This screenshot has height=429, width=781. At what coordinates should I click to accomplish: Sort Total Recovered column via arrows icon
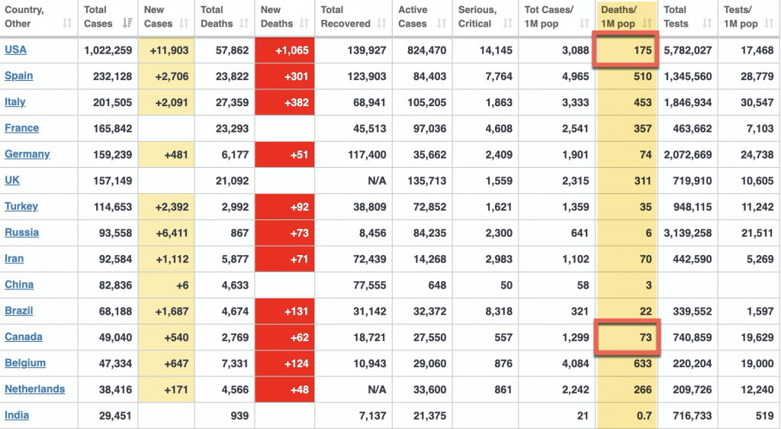click(382, 24)
